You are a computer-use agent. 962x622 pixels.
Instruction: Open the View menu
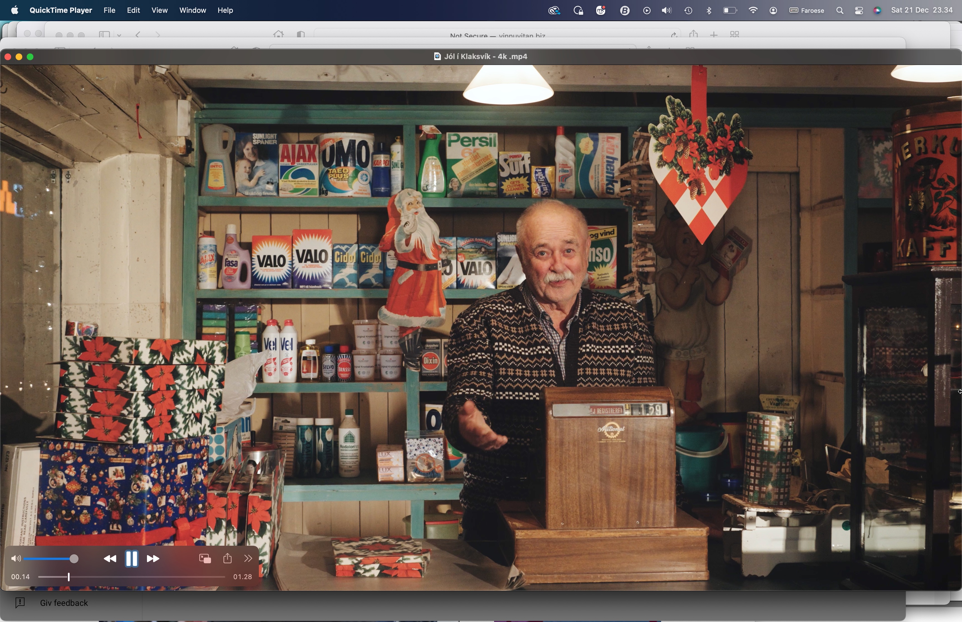[x=159, y=11]
